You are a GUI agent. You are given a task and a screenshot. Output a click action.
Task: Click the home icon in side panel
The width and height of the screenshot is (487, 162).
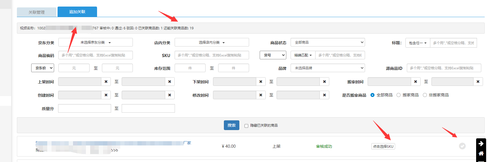pos(481,153)
